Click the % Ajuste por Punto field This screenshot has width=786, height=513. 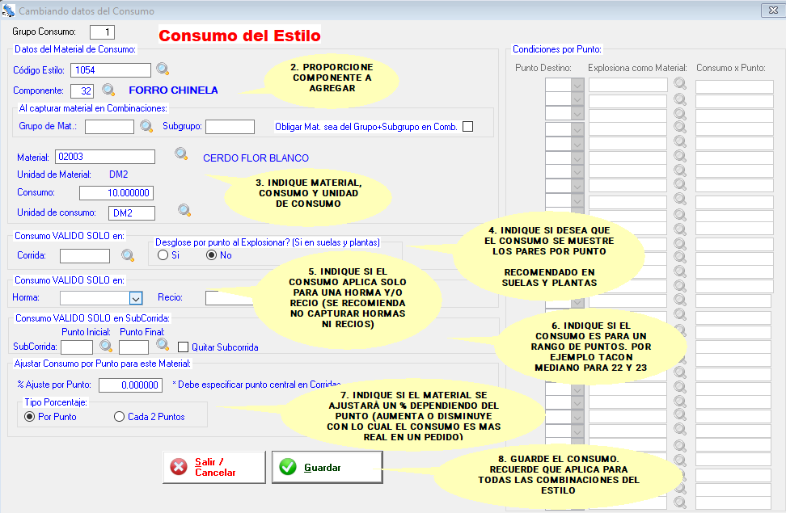click(x=130, y=385)
